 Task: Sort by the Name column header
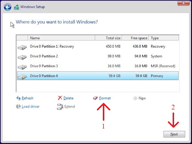(x=61, y=38)
